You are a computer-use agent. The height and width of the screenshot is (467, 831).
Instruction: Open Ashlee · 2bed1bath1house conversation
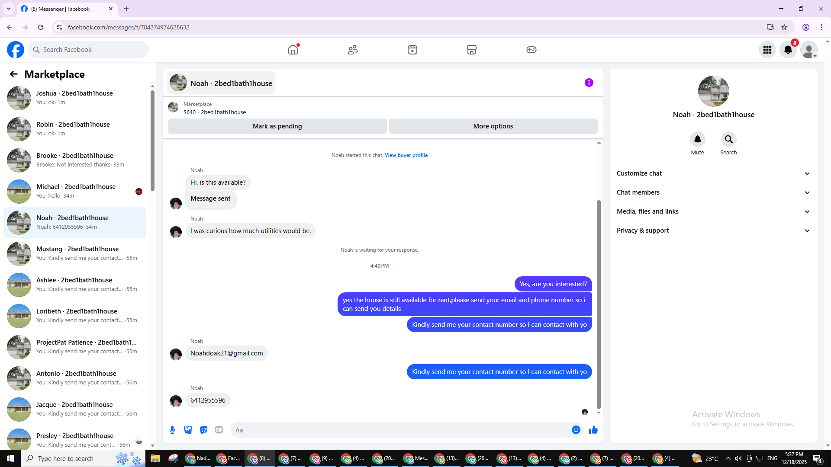click(x=75, y=285)
